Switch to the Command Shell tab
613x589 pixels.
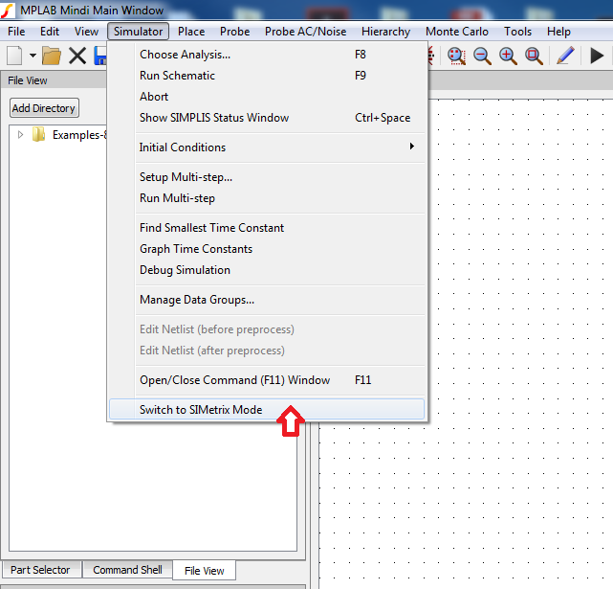(x=127, y=570)
